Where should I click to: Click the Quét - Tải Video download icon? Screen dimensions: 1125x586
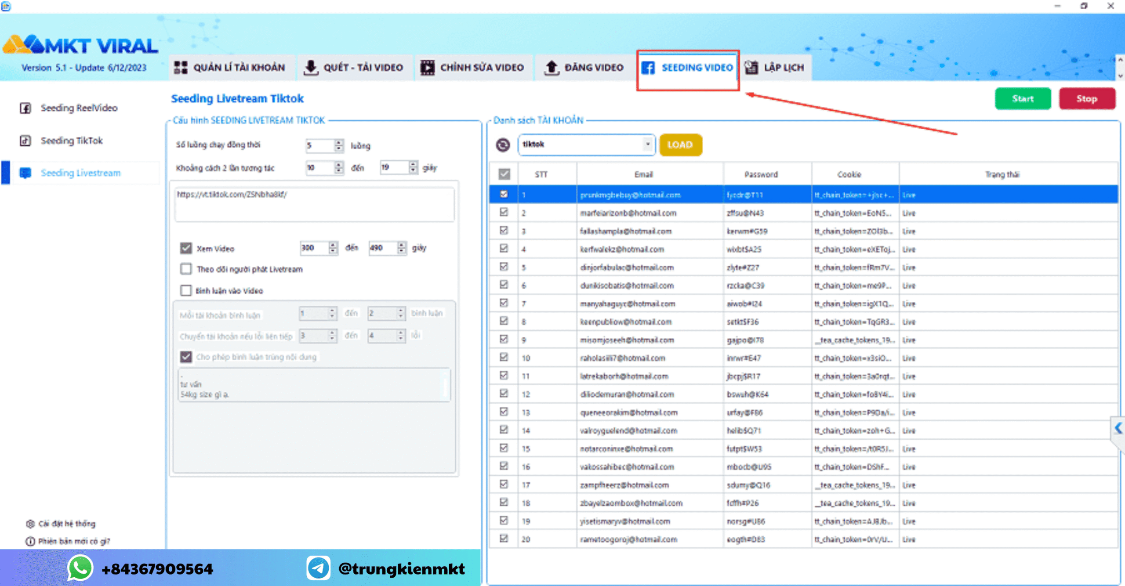[x=311, y=68]
